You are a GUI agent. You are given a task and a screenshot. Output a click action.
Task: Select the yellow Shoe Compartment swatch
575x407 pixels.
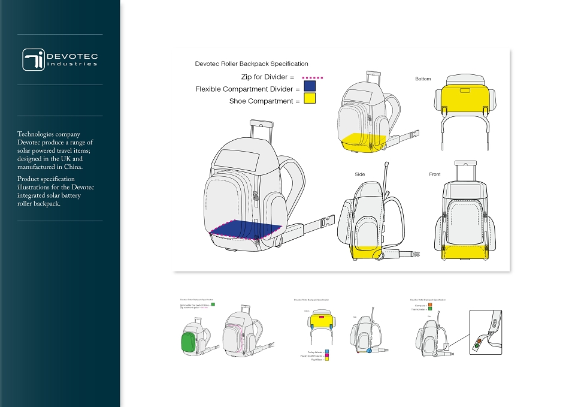point(310,98)
